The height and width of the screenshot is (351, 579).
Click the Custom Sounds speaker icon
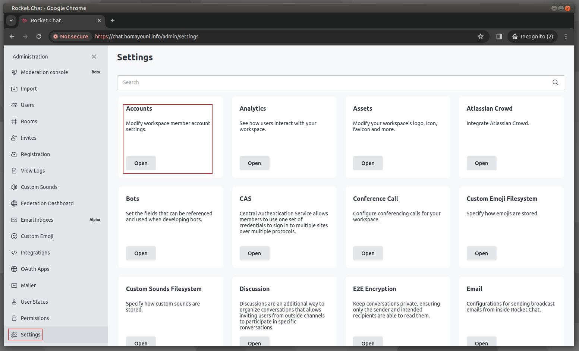[14, 187]
